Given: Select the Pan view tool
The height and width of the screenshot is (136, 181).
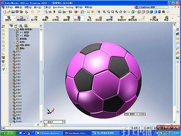Looking at the screenshot, I should [x=125, y=12].
